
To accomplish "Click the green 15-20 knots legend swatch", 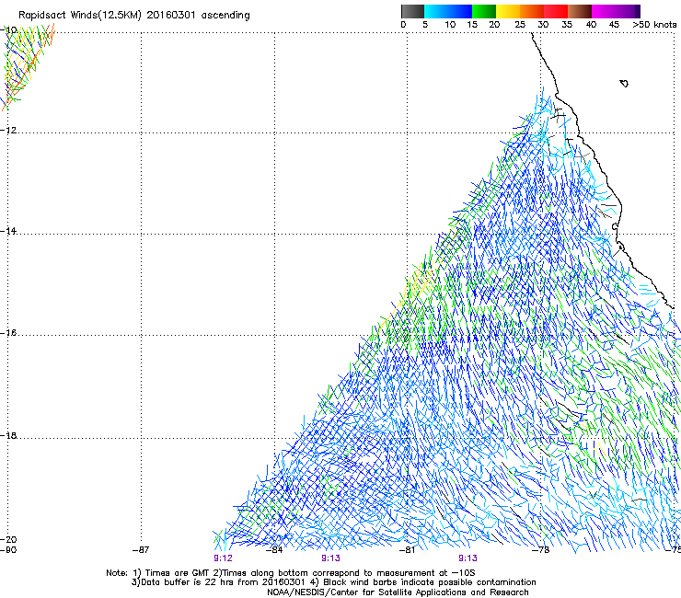I will (x=484, y=11).
